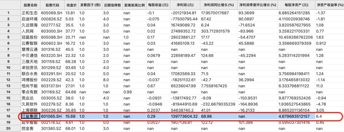The height and width of the screenshot is (132, 344).
Task: Click the 上海钢联 stock name cell
Action: tap(31, 110)
